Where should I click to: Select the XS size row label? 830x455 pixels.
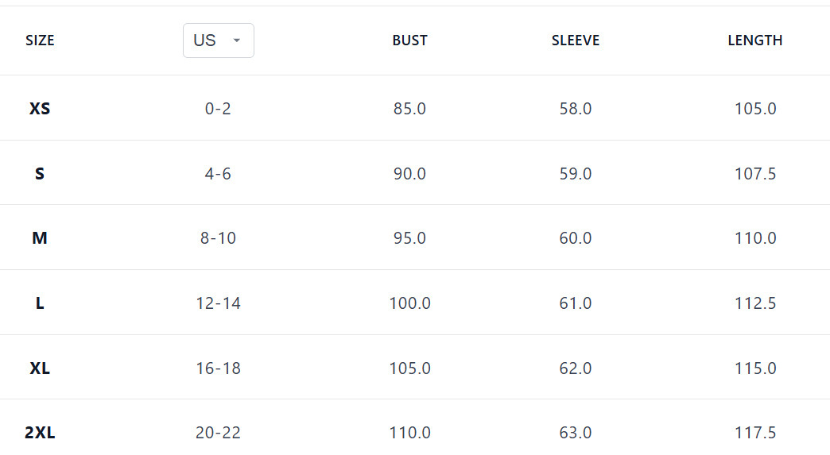[40, 109]
